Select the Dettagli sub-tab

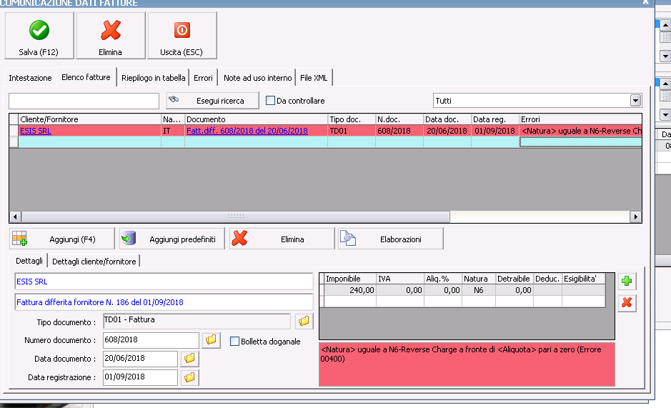point(29,261)
